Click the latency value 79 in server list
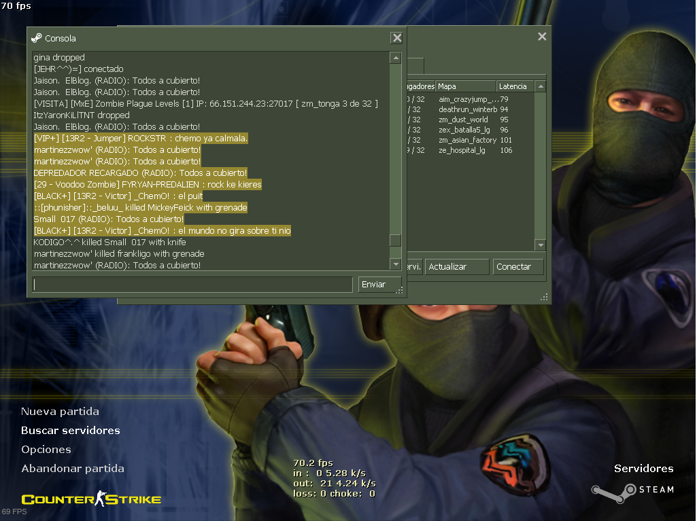697x521 pixels. 504,99
